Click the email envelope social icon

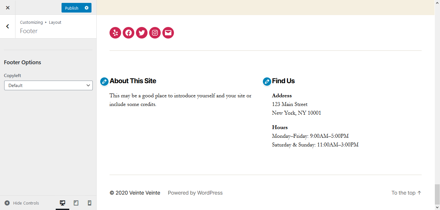pyautogui.click(x=168, y=33)
